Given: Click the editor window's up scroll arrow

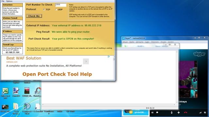Looking at the screenshot, I should coord(177,52).
